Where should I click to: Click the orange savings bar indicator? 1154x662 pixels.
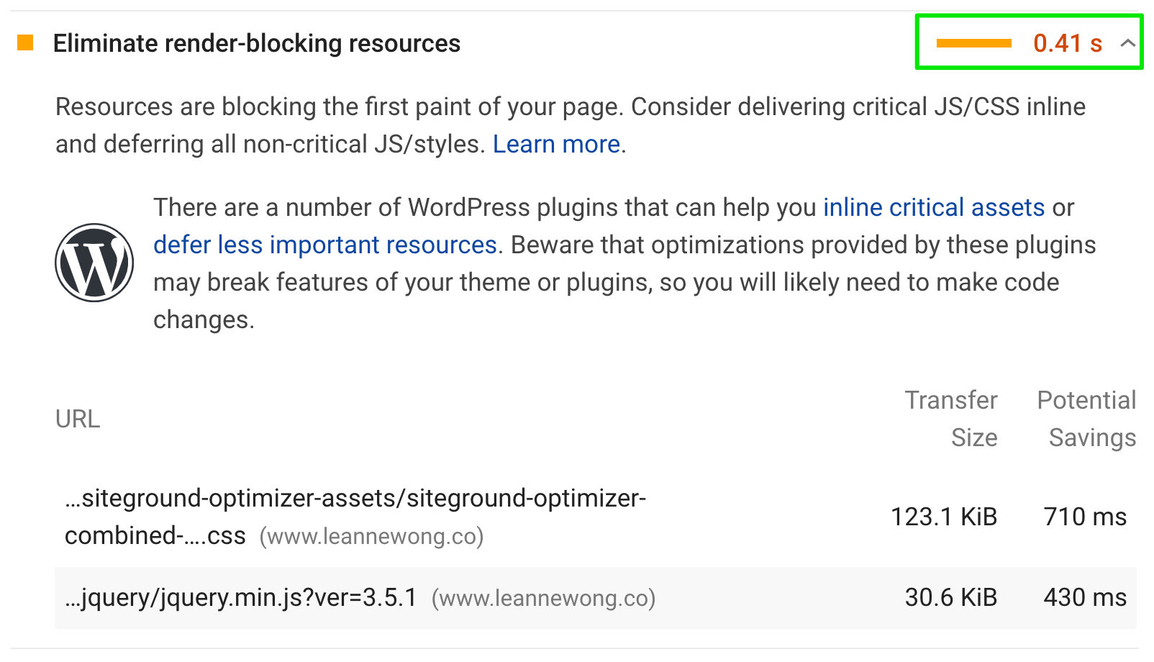pyautogui.click(x=973, y=43)
